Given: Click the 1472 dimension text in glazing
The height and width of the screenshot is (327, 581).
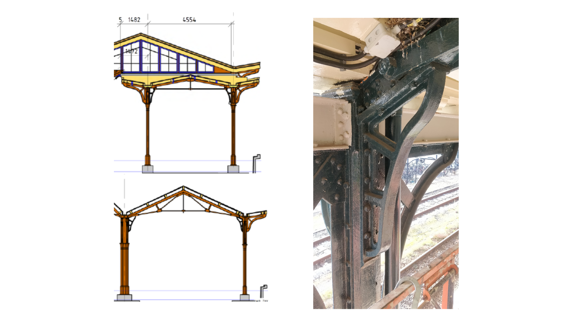Looking at the screenshot, I should coord(132,51).
